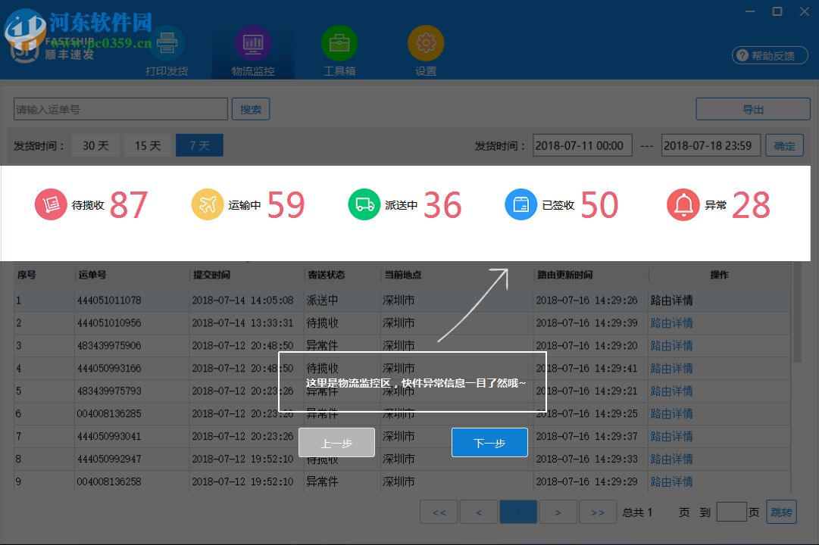Switch to the 7天 time filter
The height and width of the screenshot is (545, 819).
[198, 145]
